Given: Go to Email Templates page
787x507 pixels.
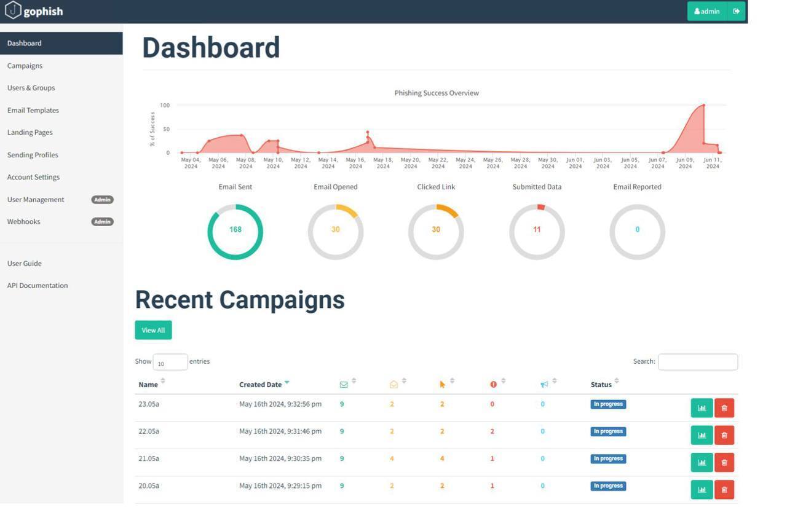Looking at the screenshot, I should [33, 111].
